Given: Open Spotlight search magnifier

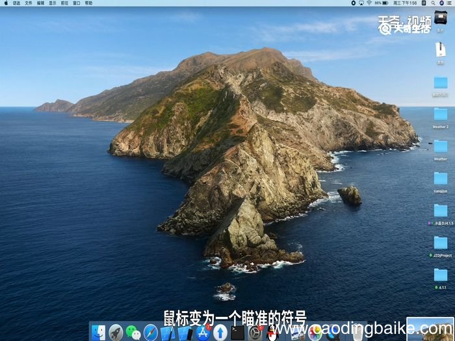Looking at the screenshot, I should [x=433, y=3].
